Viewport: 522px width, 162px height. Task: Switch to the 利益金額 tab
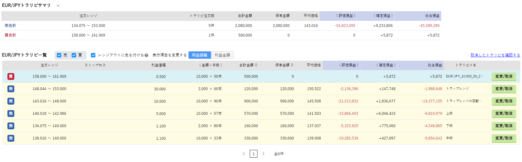[222, 55]
